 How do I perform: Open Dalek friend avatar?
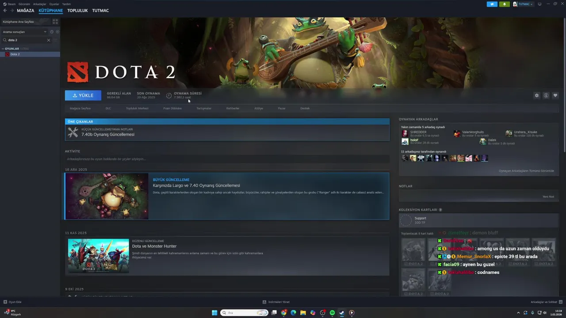click(x=483, y=141)
